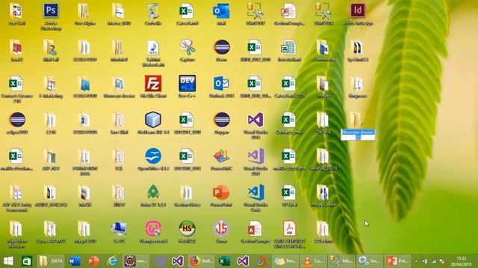Open the blue Outlook Mail desktop shortcut
The width and height of the screenshot is (478, 268).
221,11
